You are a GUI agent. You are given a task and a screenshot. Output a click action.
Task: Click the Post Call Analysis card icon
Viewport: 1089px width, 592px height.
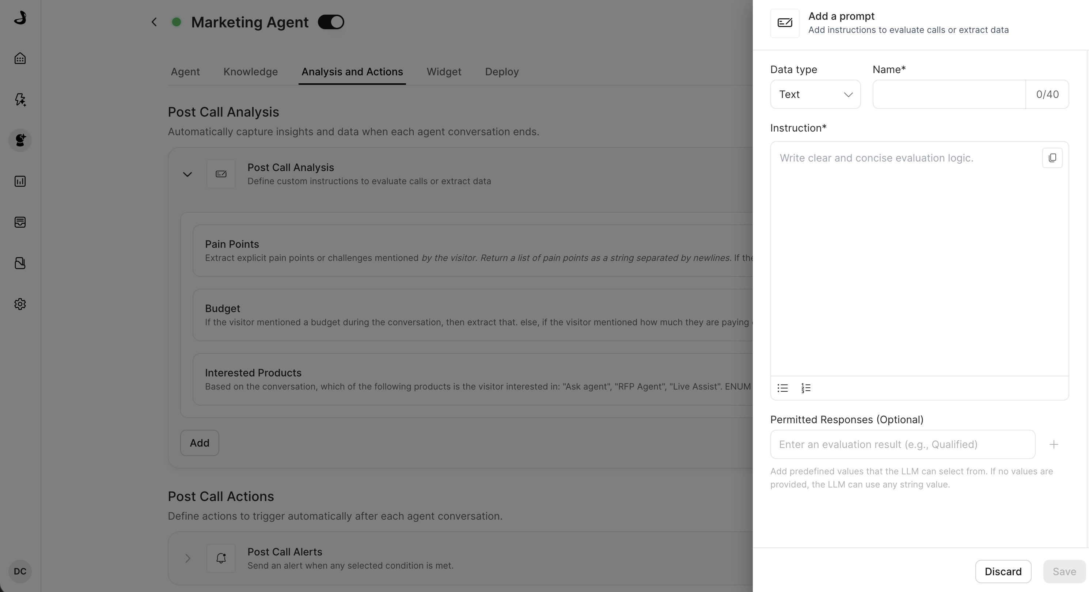221,174
